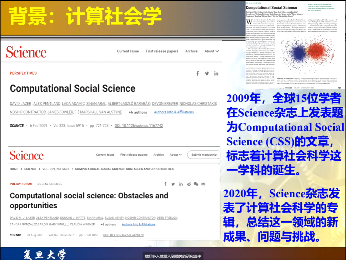Expand +6 authors on the 2009 article

138,112
